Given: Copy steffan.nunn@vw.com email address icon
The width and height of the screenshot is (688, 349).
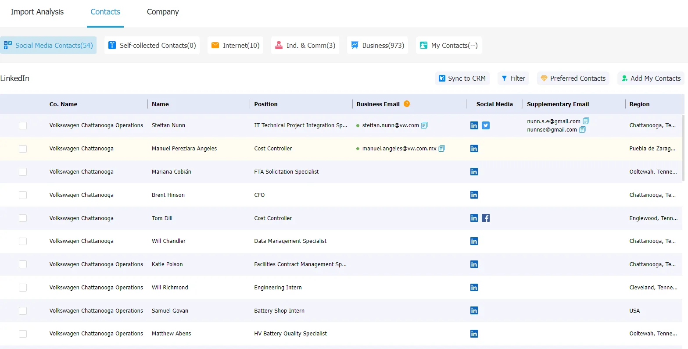Looking at the screenshot, I should click(x=424, y=125).
